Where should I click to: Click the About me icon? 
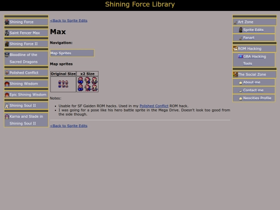tap(241, 82)
